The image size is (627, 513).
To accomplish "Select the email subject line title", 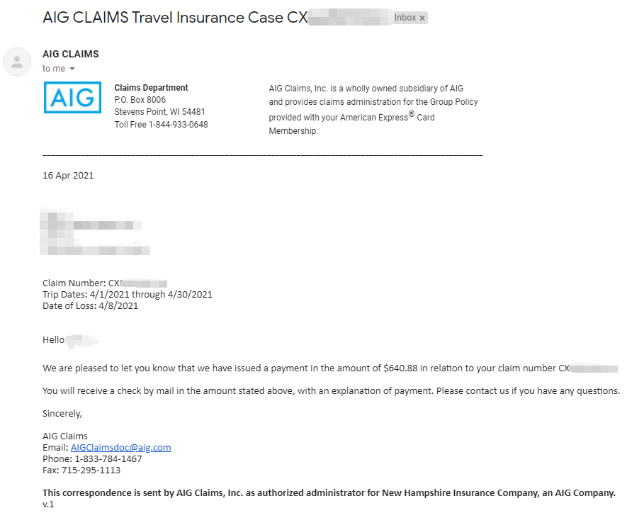I will click(176, 18).
